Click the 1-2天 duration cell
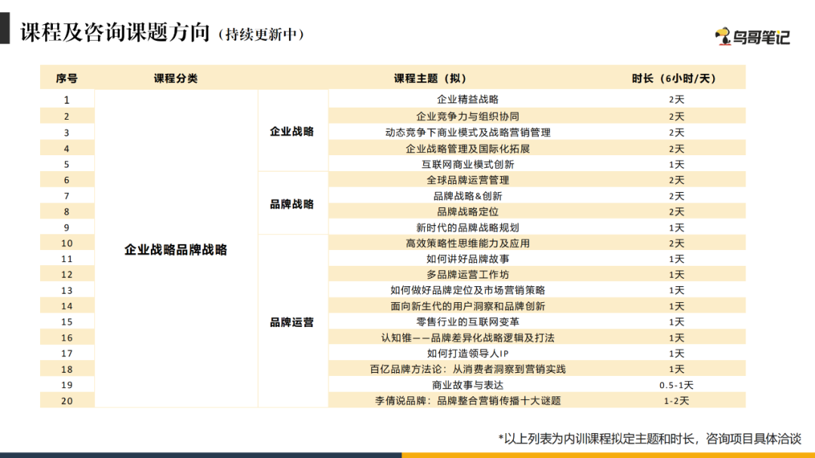The width and height of the screenshot is (815, 458). point(676,401)
